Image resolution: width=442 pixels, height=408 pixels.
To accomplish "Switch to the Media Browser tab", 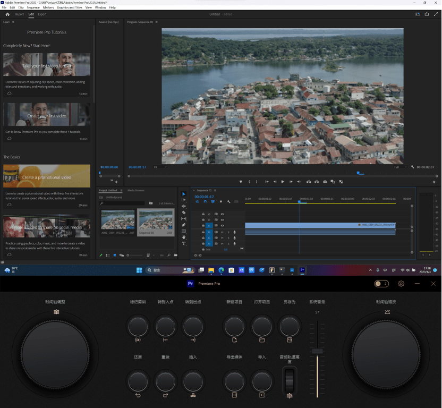I will [x=135, y=190].
